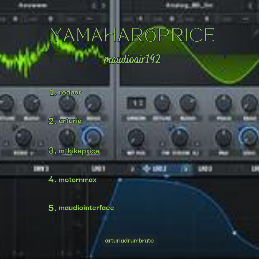Select list item 3. mtbikeprice

point(74,151)
